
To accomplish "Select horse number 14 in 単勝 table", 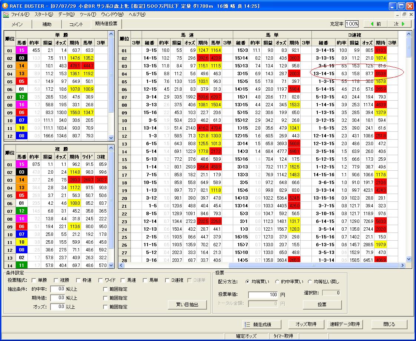I will click(22, 66).
